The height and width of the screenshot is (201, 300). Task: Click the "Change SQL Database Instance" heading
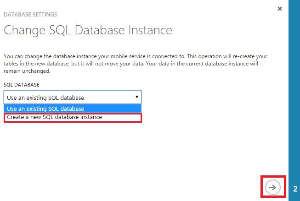[88, 31]
